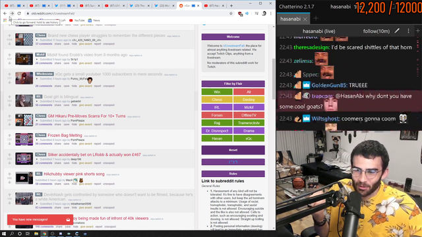Open Task View in the taskbar
This screenshot has height=237, width=422.
[x=28, y=234]
